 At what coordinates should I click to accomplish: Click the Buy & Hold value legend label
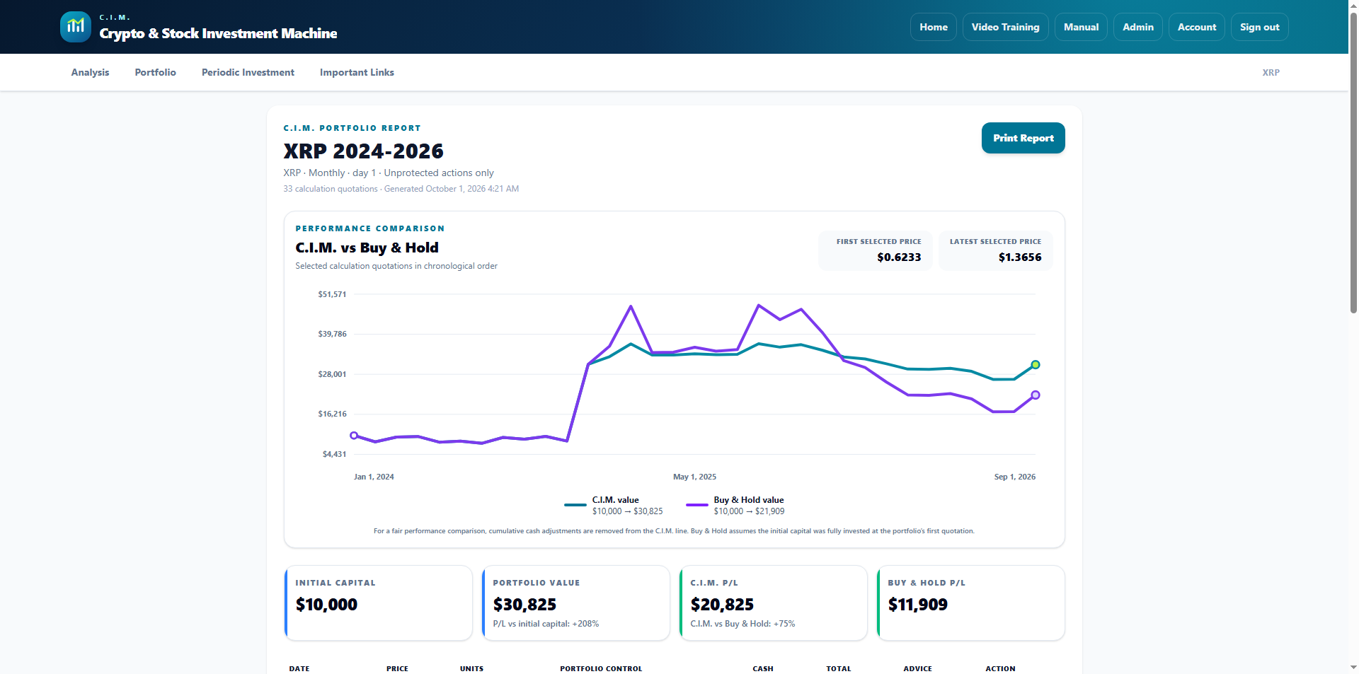(748, 500)
